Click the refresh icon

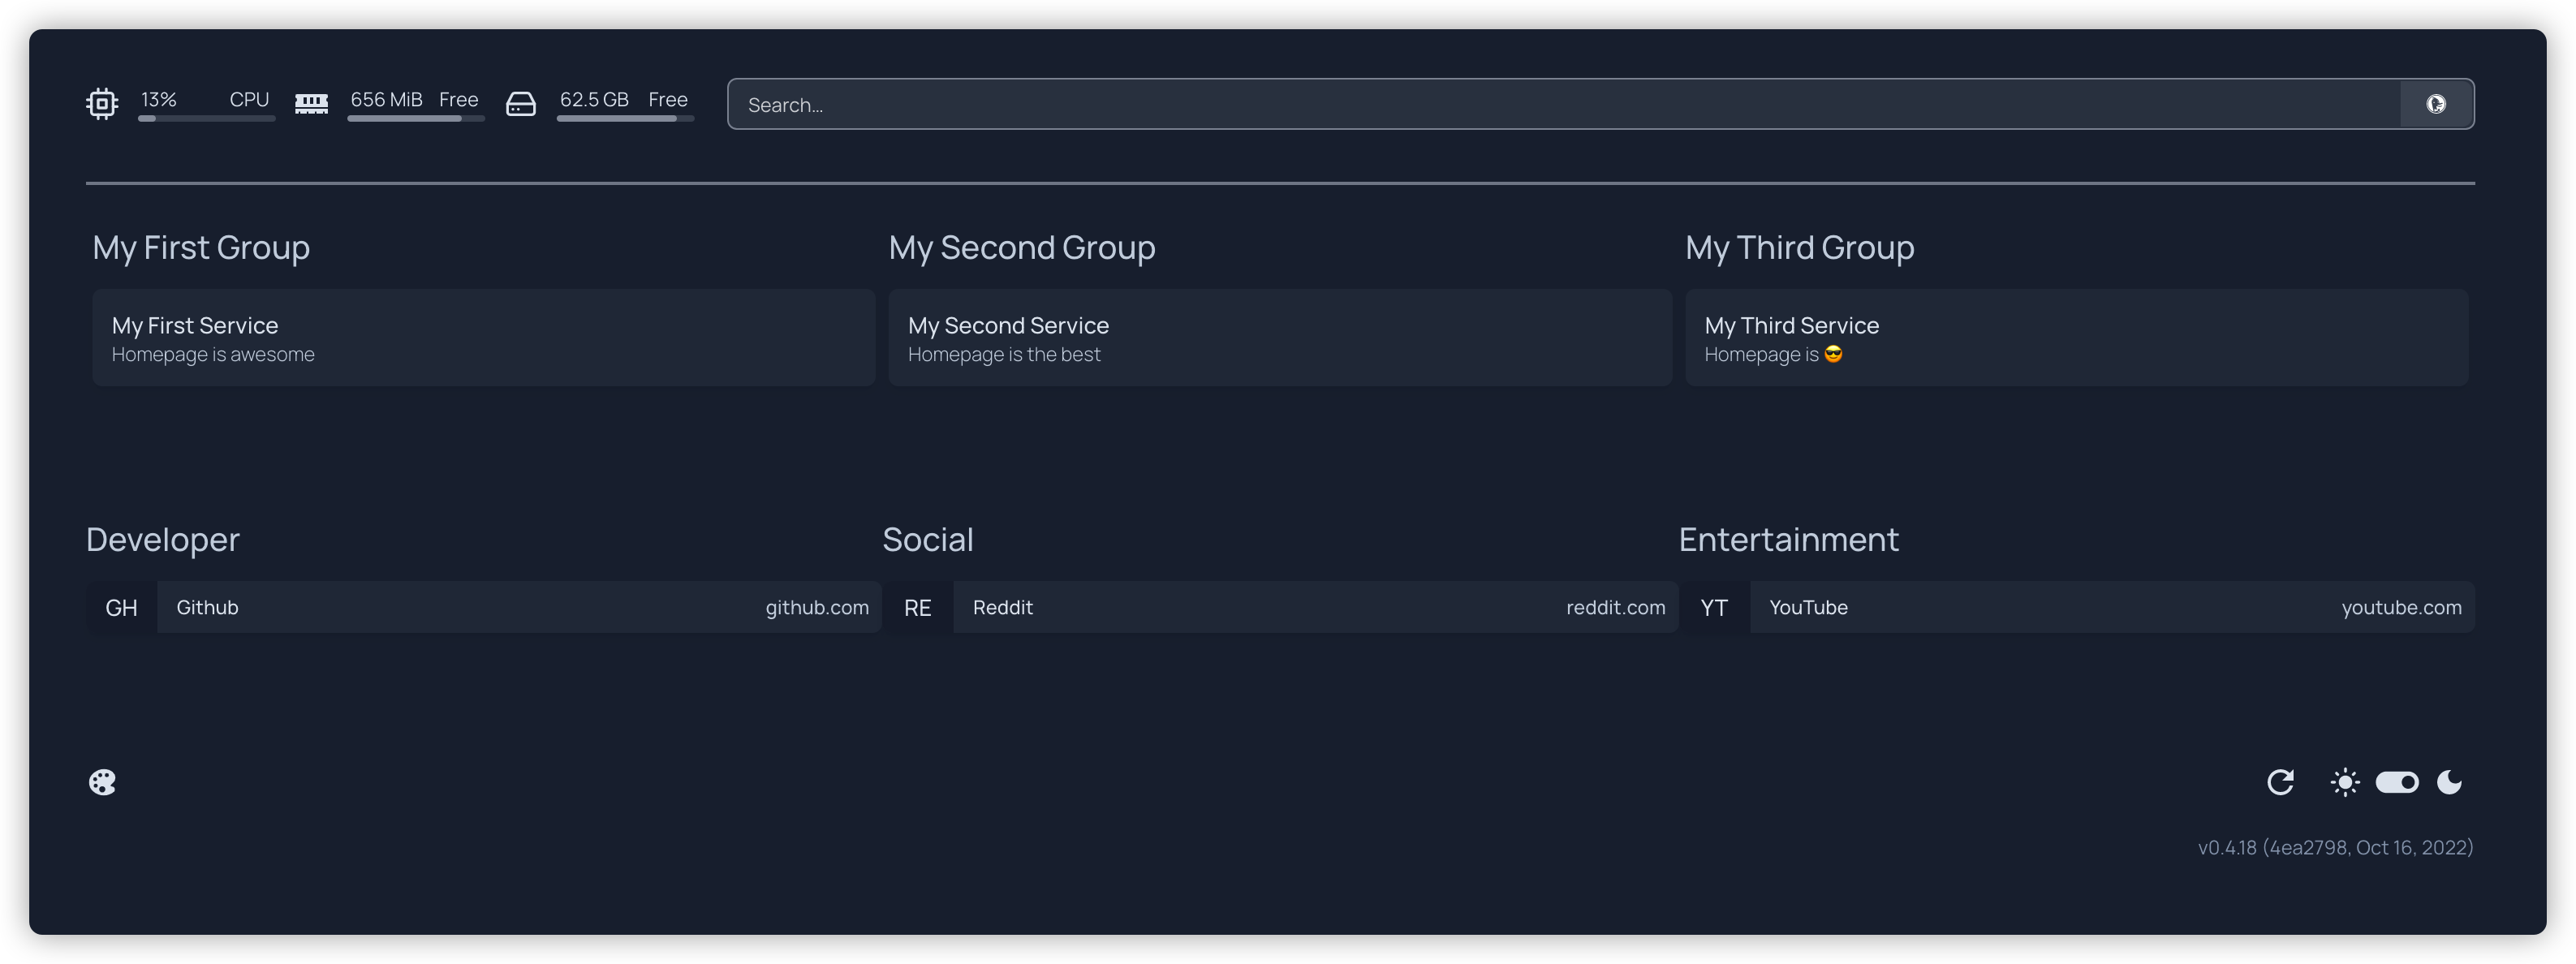(x=2280, y=782)
